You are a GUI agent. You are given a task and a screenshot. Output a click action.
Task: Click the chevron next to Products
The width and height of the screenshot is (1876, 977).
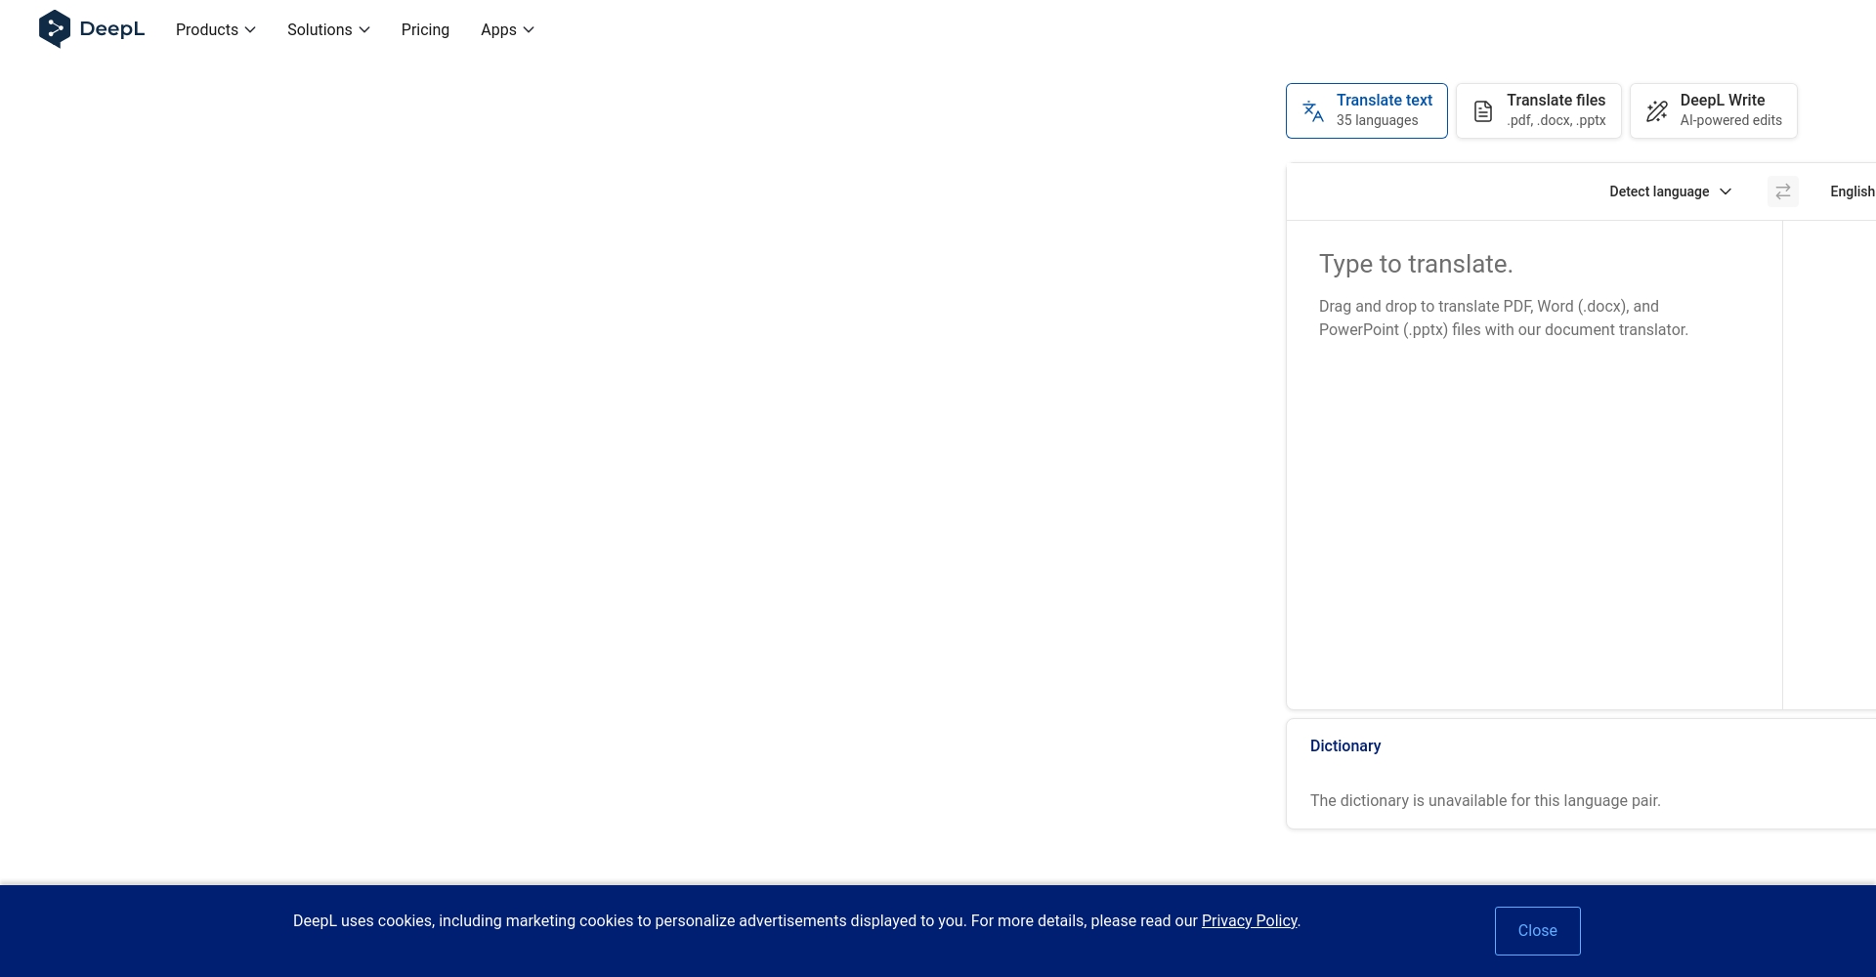coord(251,30)
